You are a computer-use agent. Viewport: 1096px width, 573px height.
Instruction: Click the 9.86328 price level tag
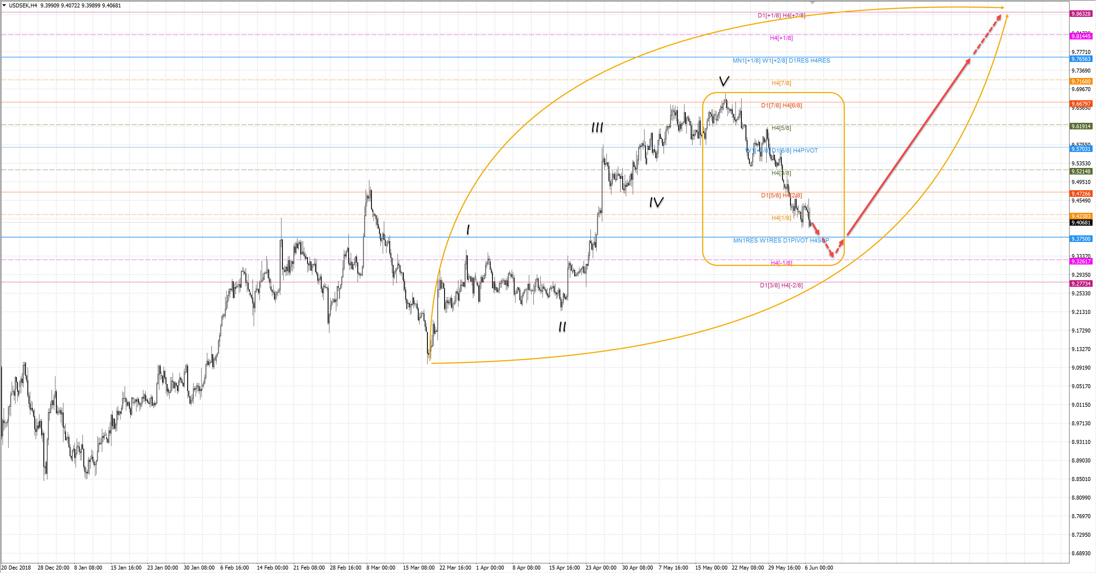pos(1081,14)
